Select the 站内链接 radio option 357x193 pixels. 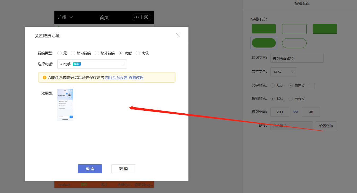point(73,53)
